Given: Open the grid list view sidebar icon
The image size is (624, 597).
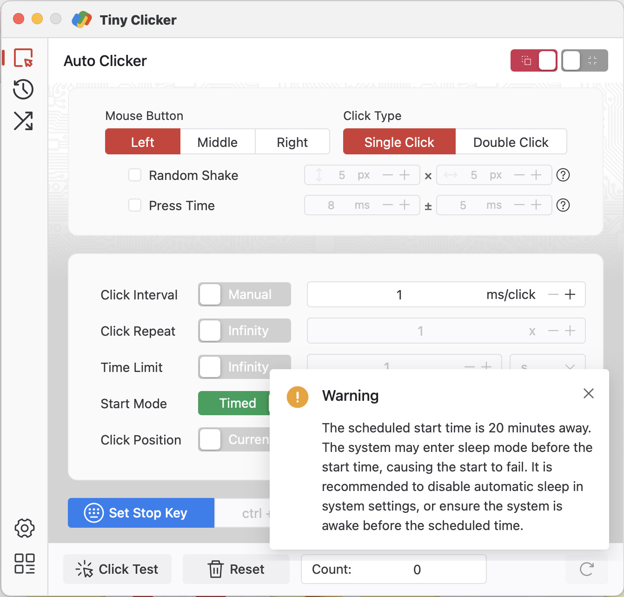Looking at the screenshot, I should point(24,564).
